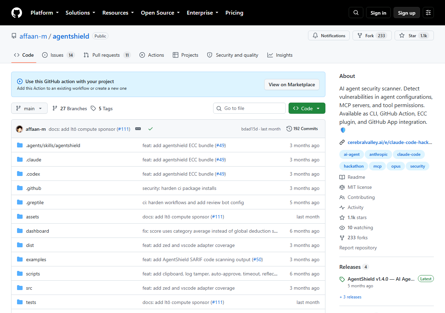Expand the Solutions menu
This screenshot has height=313, width=445.
point(80,13)
